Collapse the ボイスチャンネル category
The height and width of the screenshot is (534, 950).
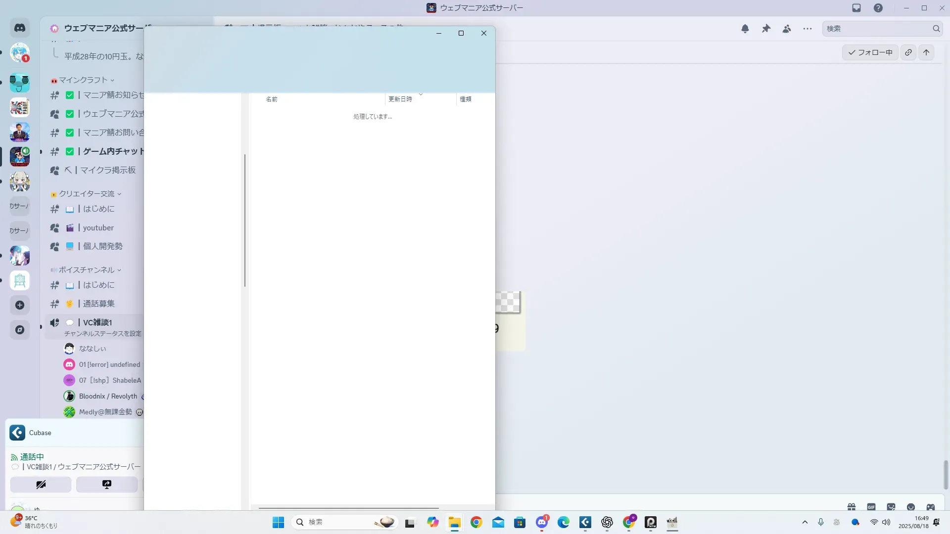(87, 270)
